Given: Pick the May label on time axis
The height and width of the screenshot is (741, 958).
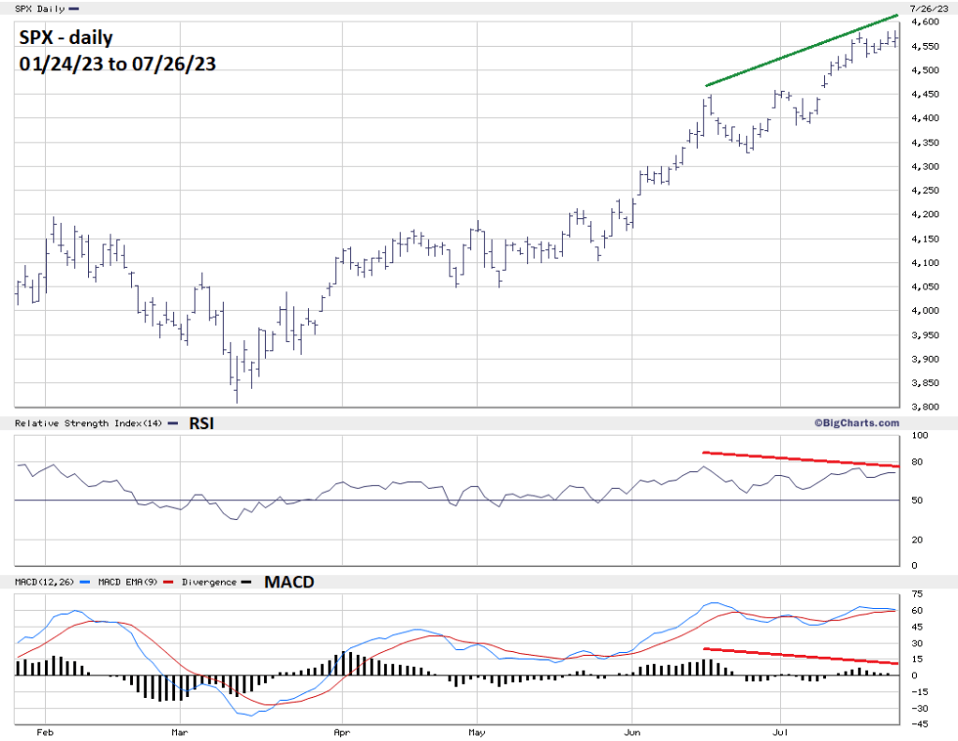Looking at the screenshot, I should pyautogui.click(x=477, y=734).
